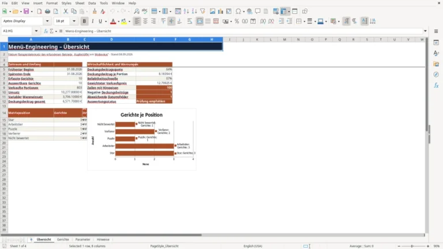This screenshot has height=249, width=443.
Task: Expand the formula bar arrow
Action: [x=425, y=31]
